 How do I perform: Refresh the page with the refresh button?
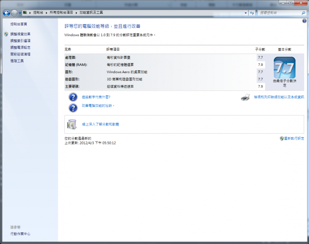(252, 13)
